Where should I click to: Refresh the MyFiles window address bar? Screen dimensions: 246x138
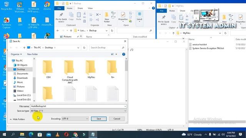(x=226, y=33)
